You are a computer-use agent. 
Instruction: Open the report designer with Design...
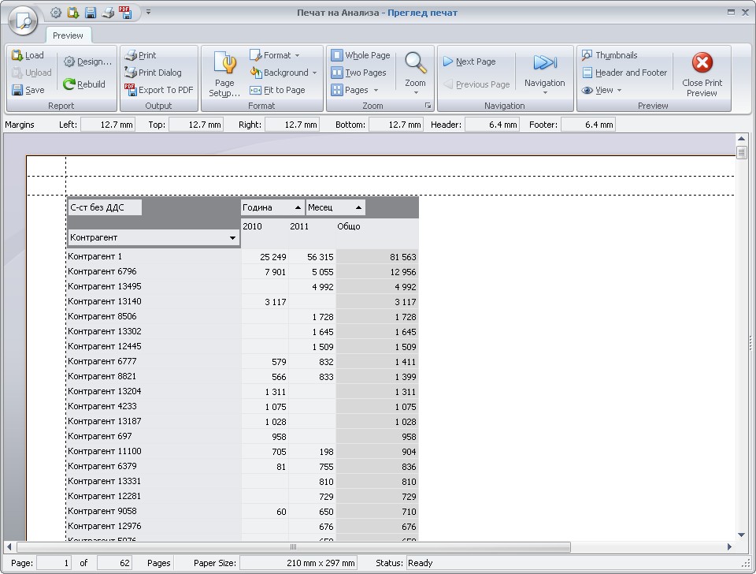tap(87, 61)
